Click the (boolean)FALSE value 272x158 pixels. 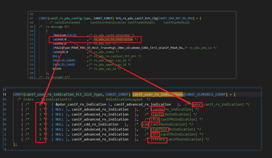[x=64, y=35]
